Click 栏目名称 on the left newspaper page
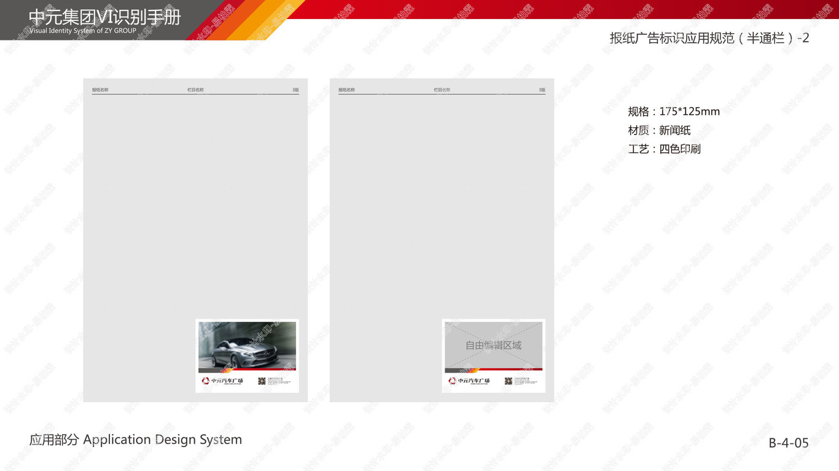Image resolution: width=839 pixels, height=471 pixels. click(195, 90)
